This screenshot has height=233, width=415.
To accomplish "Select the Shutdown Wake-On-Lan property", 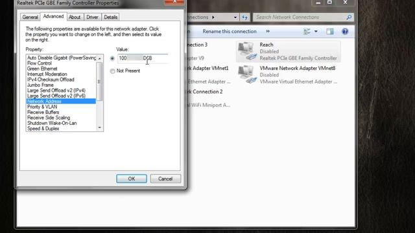I will tap(52, 123).
